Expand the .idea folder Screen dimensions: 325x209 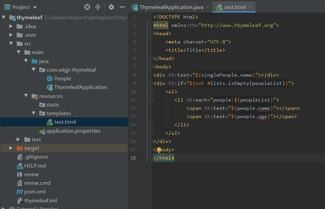click(11, 27)
